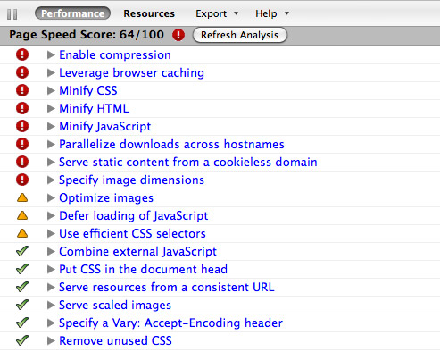The width and height of the screenshot is (440, 352).
Task: Open the Optimize images link
Action: click(x=106, y=198)
